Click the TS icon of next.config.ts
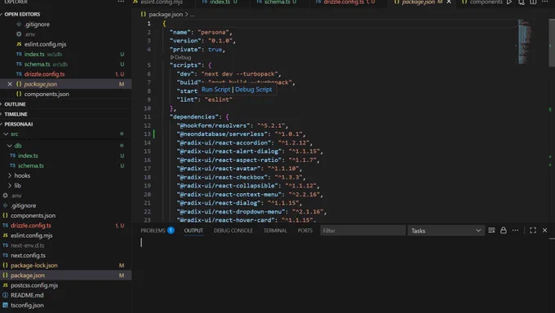The height and width of the screenshot is (313, 555). click(6, 255)
